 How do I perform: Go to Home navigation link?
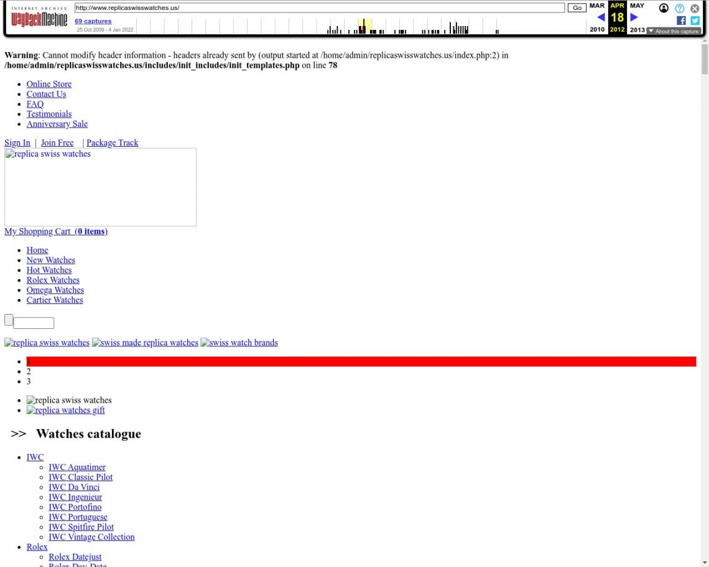37,251
